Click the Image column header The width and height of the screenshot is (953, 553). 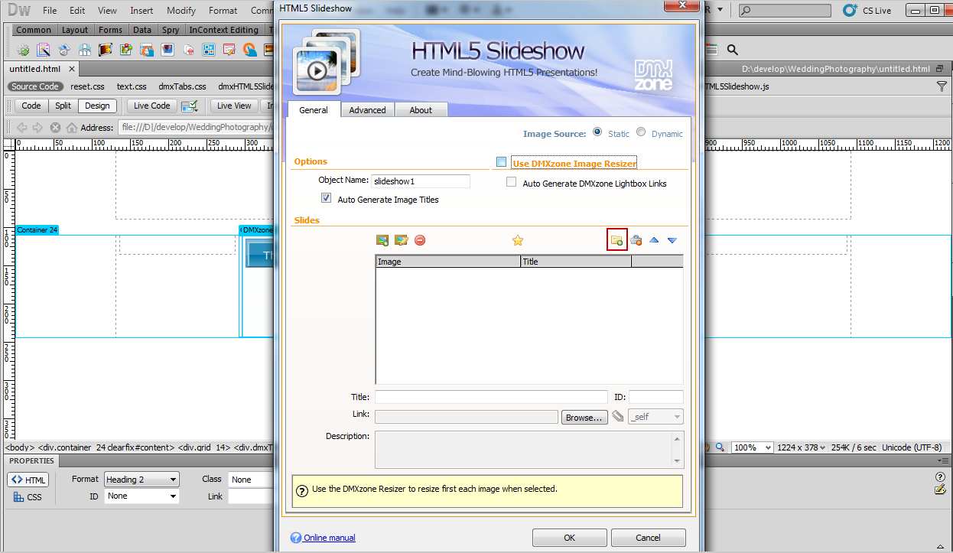[448, 262]
